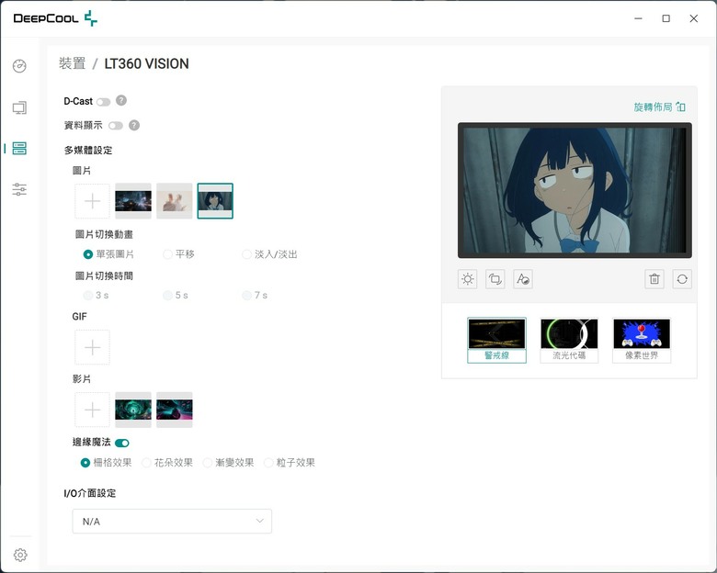Open the monitor display sidebar icon

pos(19,107)
